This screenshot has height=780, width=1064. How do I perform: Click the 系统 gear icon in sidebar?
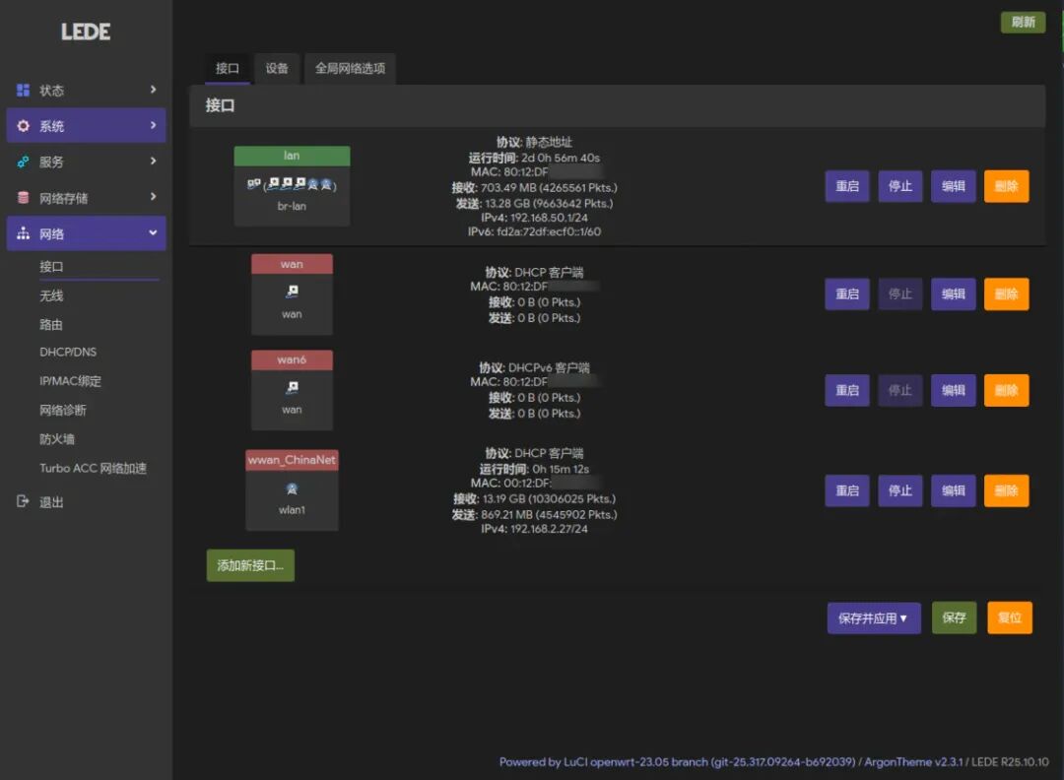(23, 126)
